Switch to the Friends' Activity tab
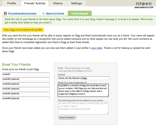 pos(35,3)
